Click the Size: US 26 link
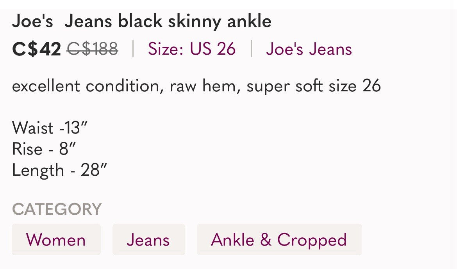Viewport: 457px width, 269px height. point(191,49)
